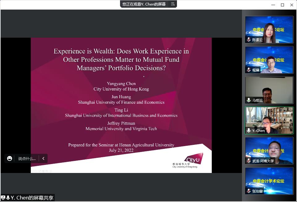This screenshot has width=297, height=202.
Task: Click the muted mic icon on 武龙 河南大学's video
Action: click(249, 161)
